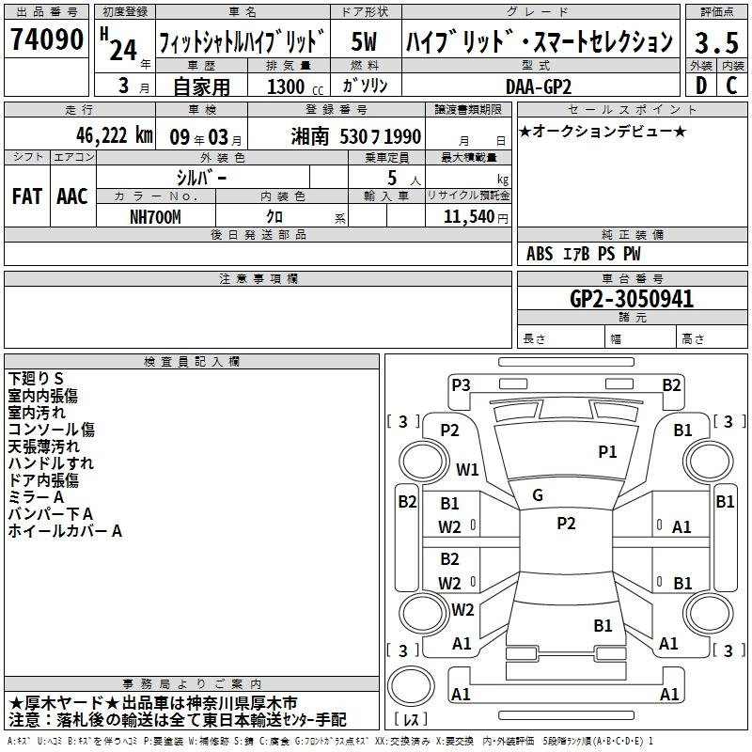Click the exterior grade D
Screen dimensions: 752x752
pos(701,86)
